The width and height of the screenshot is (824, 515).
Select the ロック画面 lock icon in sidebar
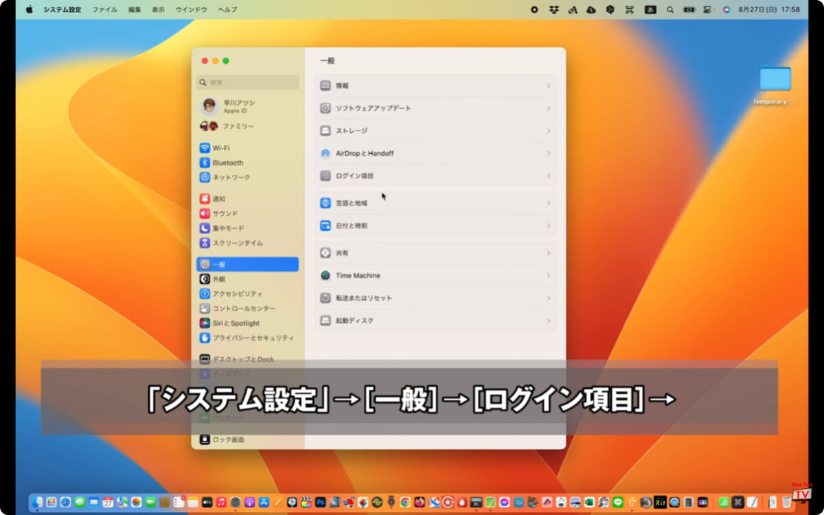tap(205, 439)
